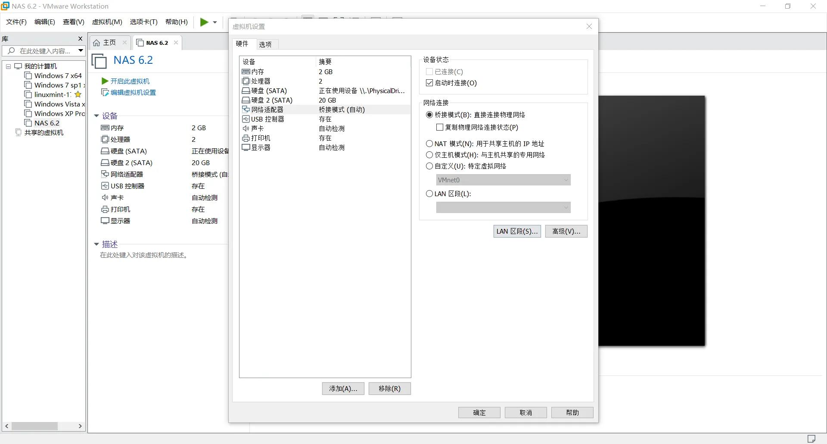This screenshot has height=444, width=827.
Task: Collapse the 设备 device summary section
Action: click(96, 116)
